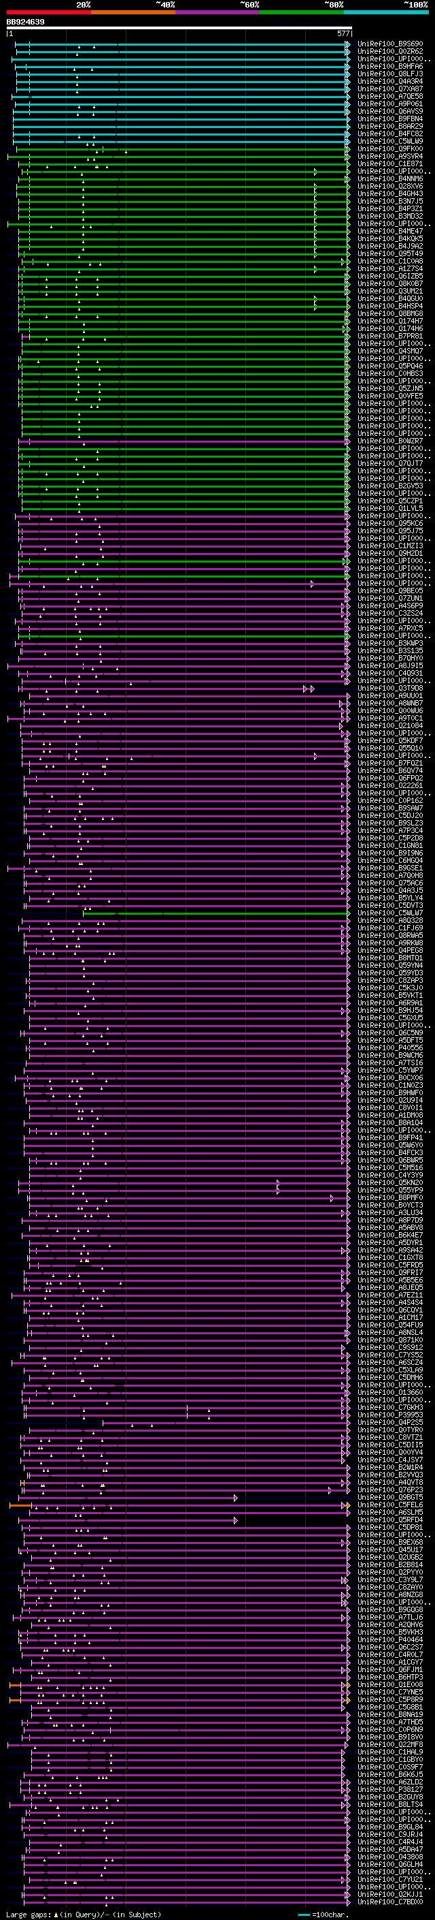The width and height of the screenshot is (435, 1920).
Task: Click the white query length bar
Action: (x=179, y=29)
